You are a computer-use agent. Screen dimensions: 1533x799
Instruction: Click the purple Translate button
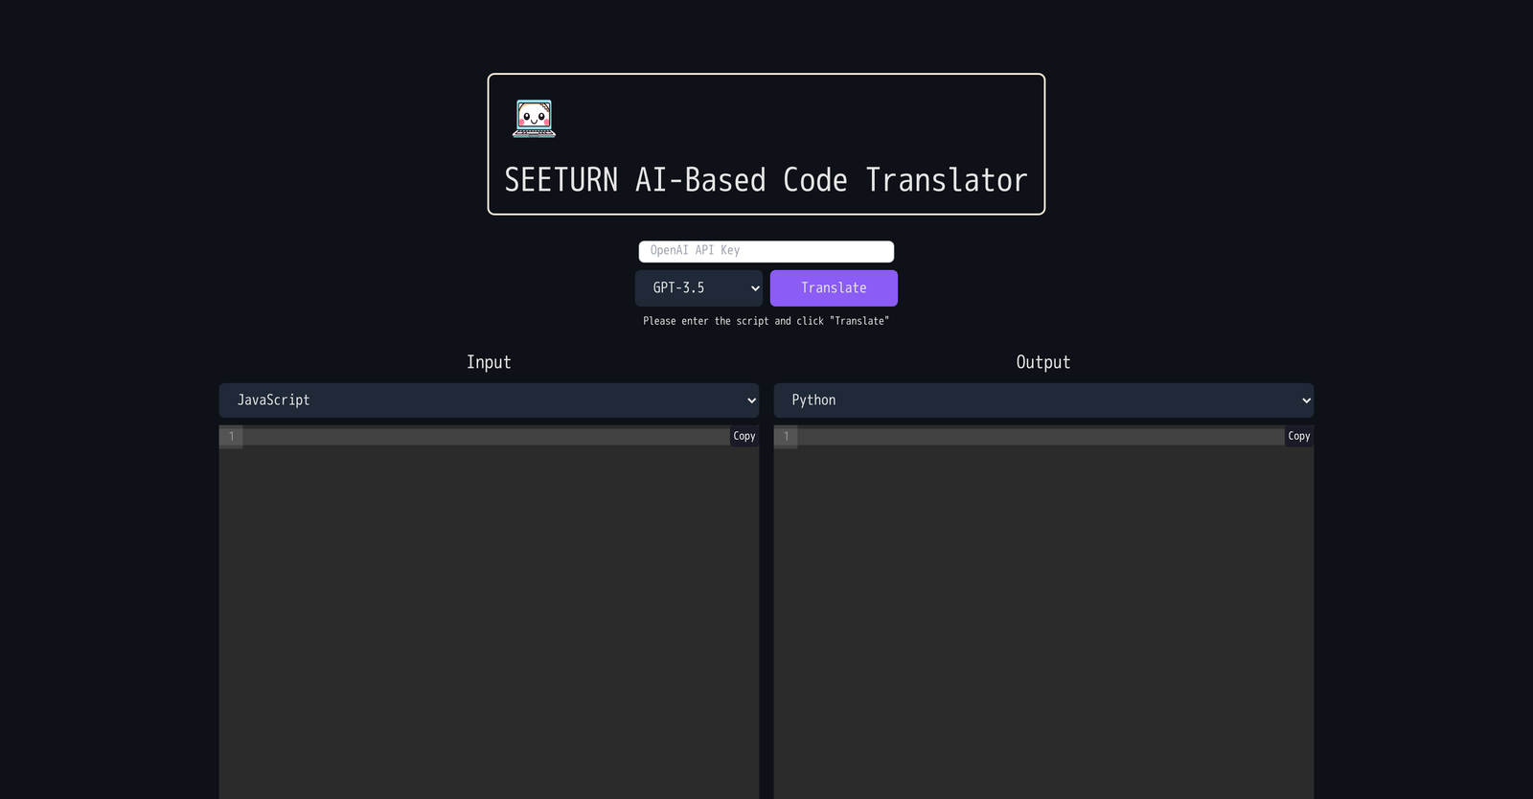(834, 288)
